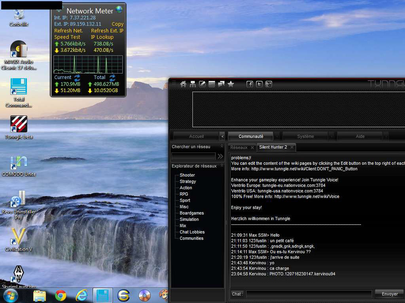Click Speed Test in Network Meter

(67, 37)
